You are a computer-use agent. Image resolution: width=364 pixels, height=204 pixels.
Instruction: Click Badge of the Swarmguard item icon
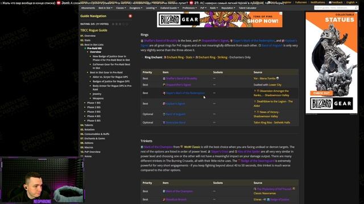239,160
